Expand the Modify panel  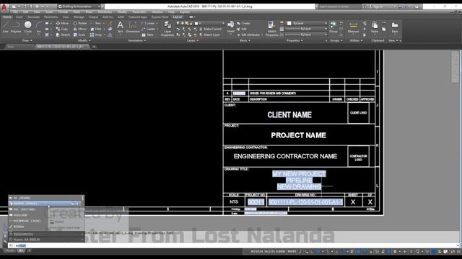[84, 40]
